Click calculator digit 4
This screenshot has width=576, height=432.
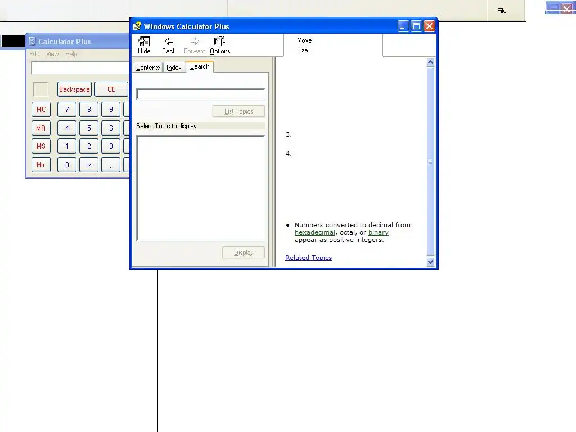pos(67,128)
